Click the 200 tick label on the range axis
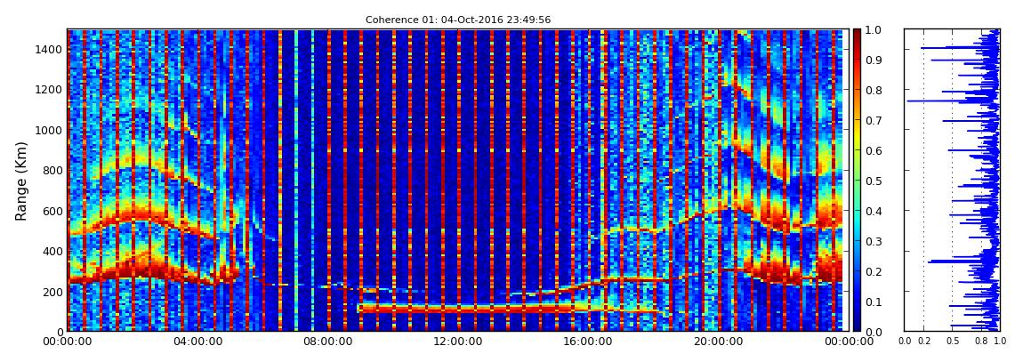 54,292
